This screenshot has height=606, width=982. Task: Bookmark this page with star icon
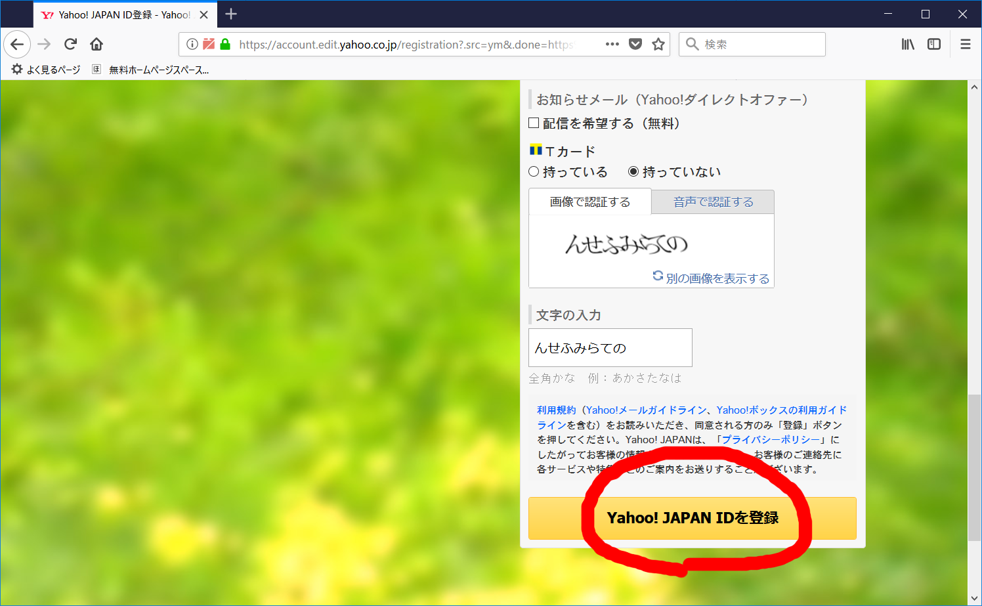[x=658, y=44]
